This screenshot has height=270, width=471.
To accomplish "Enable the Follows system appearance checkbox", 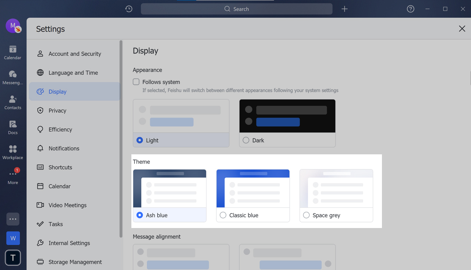I will pos(136,82).
